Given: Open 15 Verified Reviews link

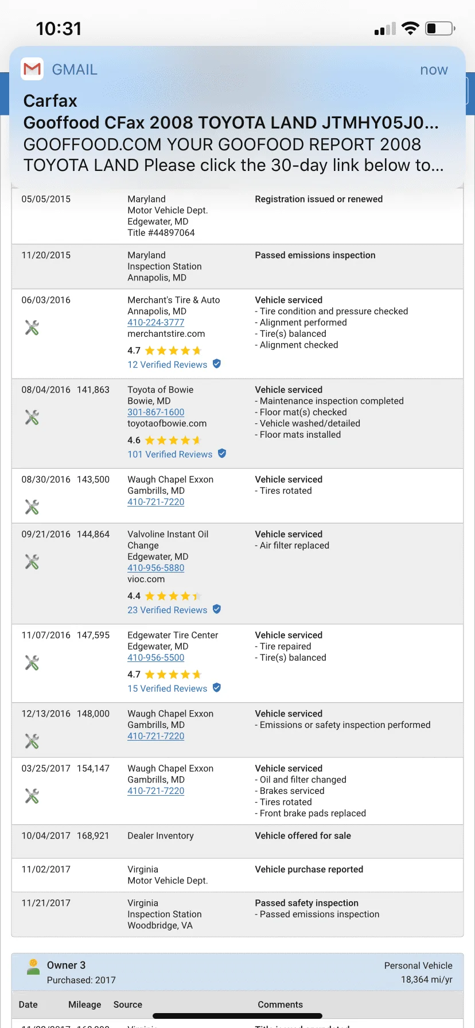Looking at the screenshot, I should [168, 688].
